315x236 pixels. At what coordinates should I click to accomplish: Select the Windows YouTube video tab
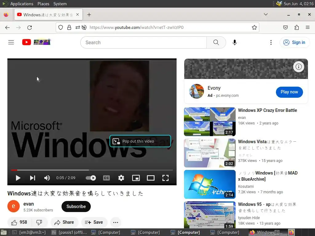pyautogui.click(x=48, y=15)
